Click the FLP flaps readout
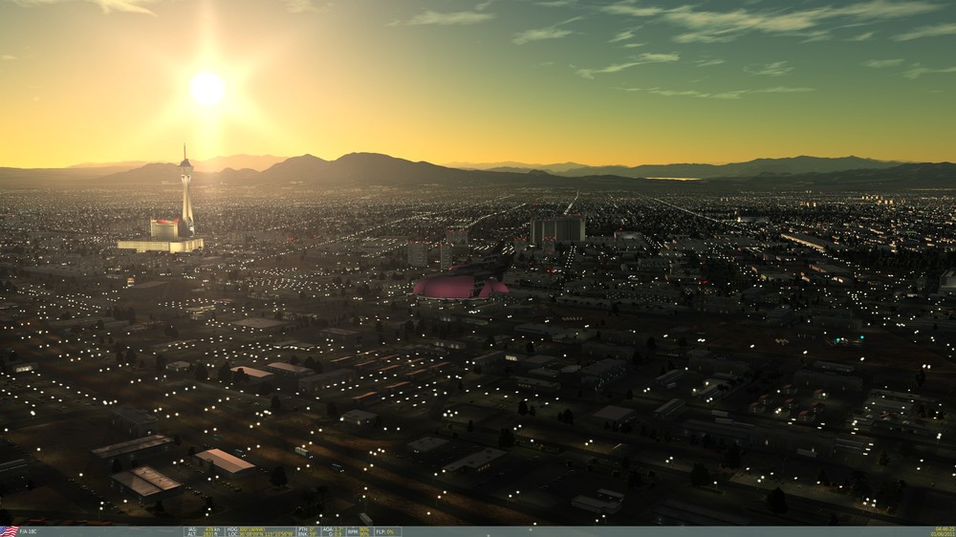The height and width of the screenshot is (537, 956). [x=386, y=531]
